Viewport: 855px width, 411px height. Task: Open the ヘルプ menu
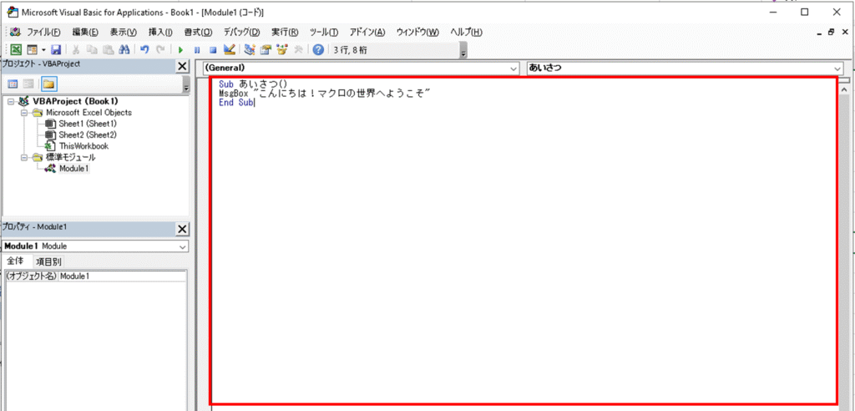pos(466,33)
